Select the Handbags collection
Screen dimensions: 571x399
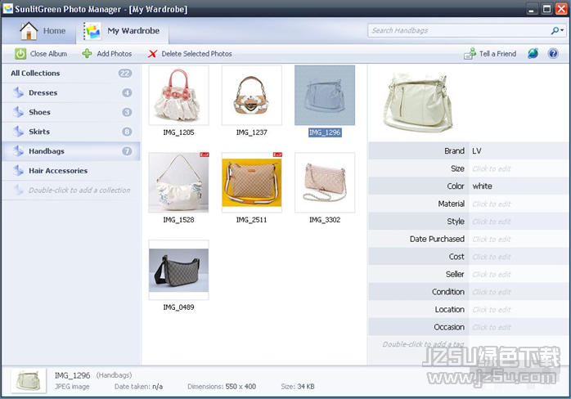pos(71,151)
